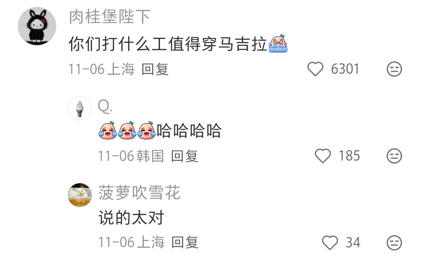Tap 回复 under Q.'s comment

pos(184,156)
